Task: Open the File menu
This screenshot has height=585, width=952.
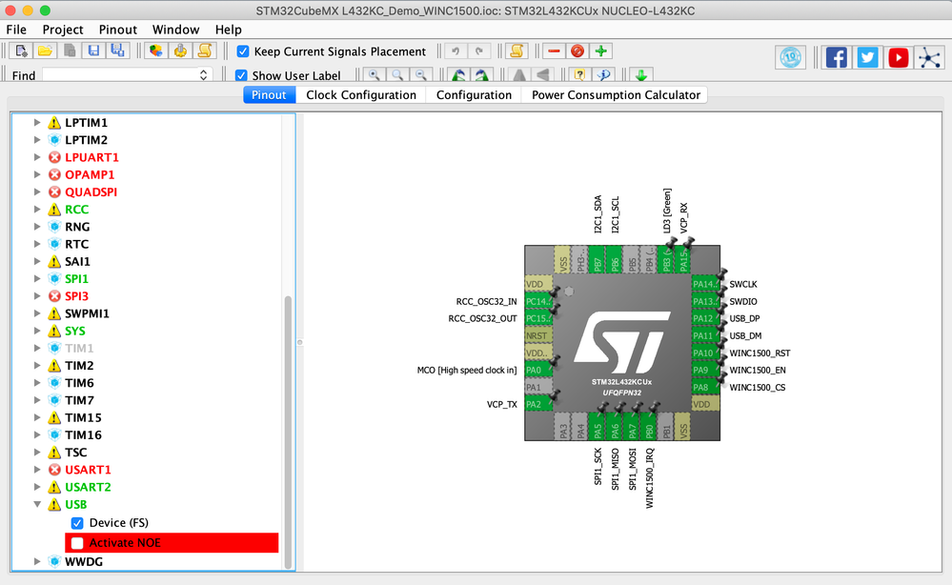Action: click(x=16, y=30)
